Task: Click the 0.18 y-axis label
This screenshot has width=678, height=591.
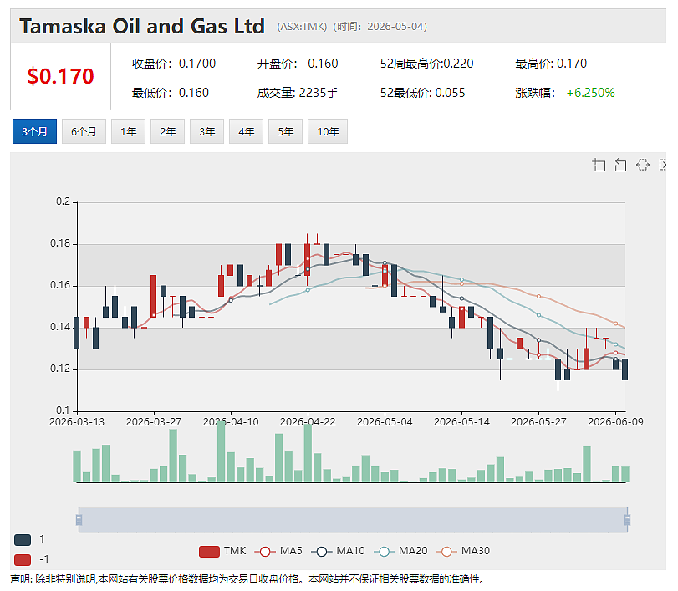Action: pos(60,243)
